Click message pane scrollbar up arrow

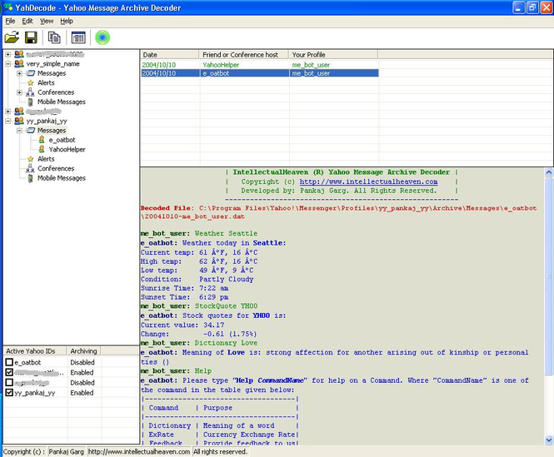click(549, 172)
